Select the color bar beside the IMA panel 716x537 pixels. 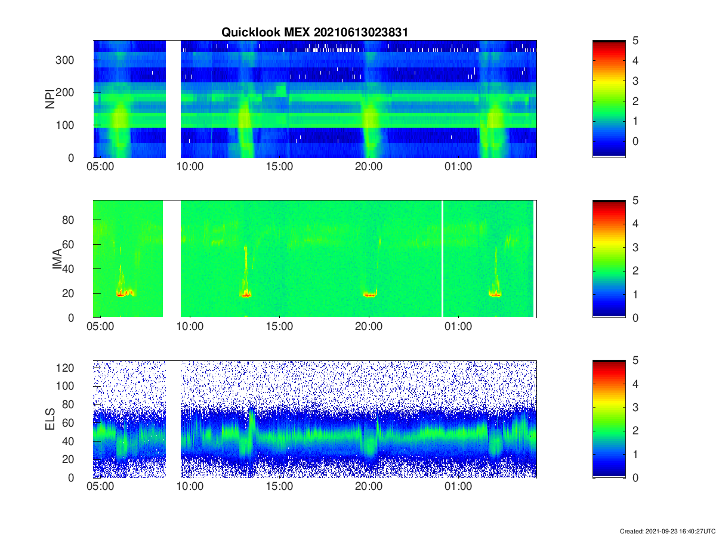click(609, 259)
